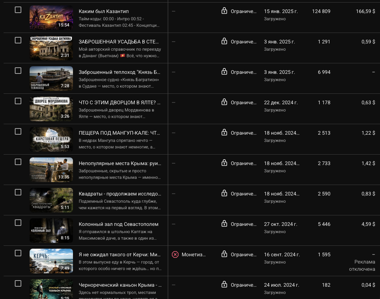This screenshot has width=380, height=299.
Task: Click the lock icon for ПЕЩЕРА ПОД МАНГУП-КАЛЕ
Action: click(x=224, y=132)
